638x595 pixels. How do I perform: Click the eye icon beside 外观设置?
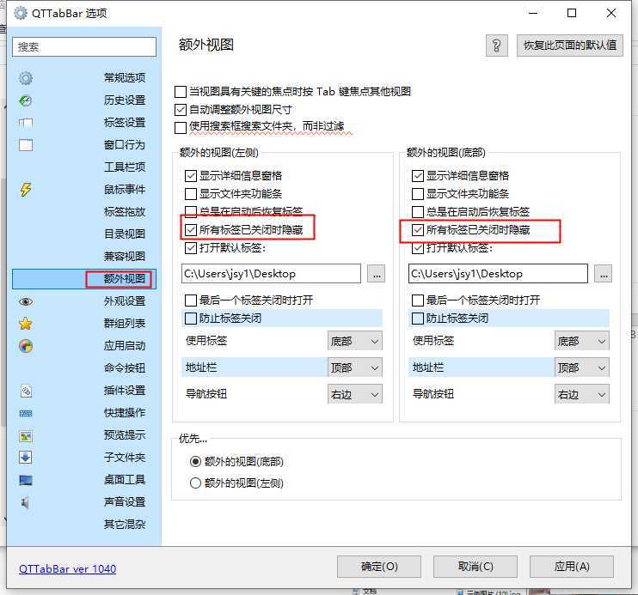[26, 301]
